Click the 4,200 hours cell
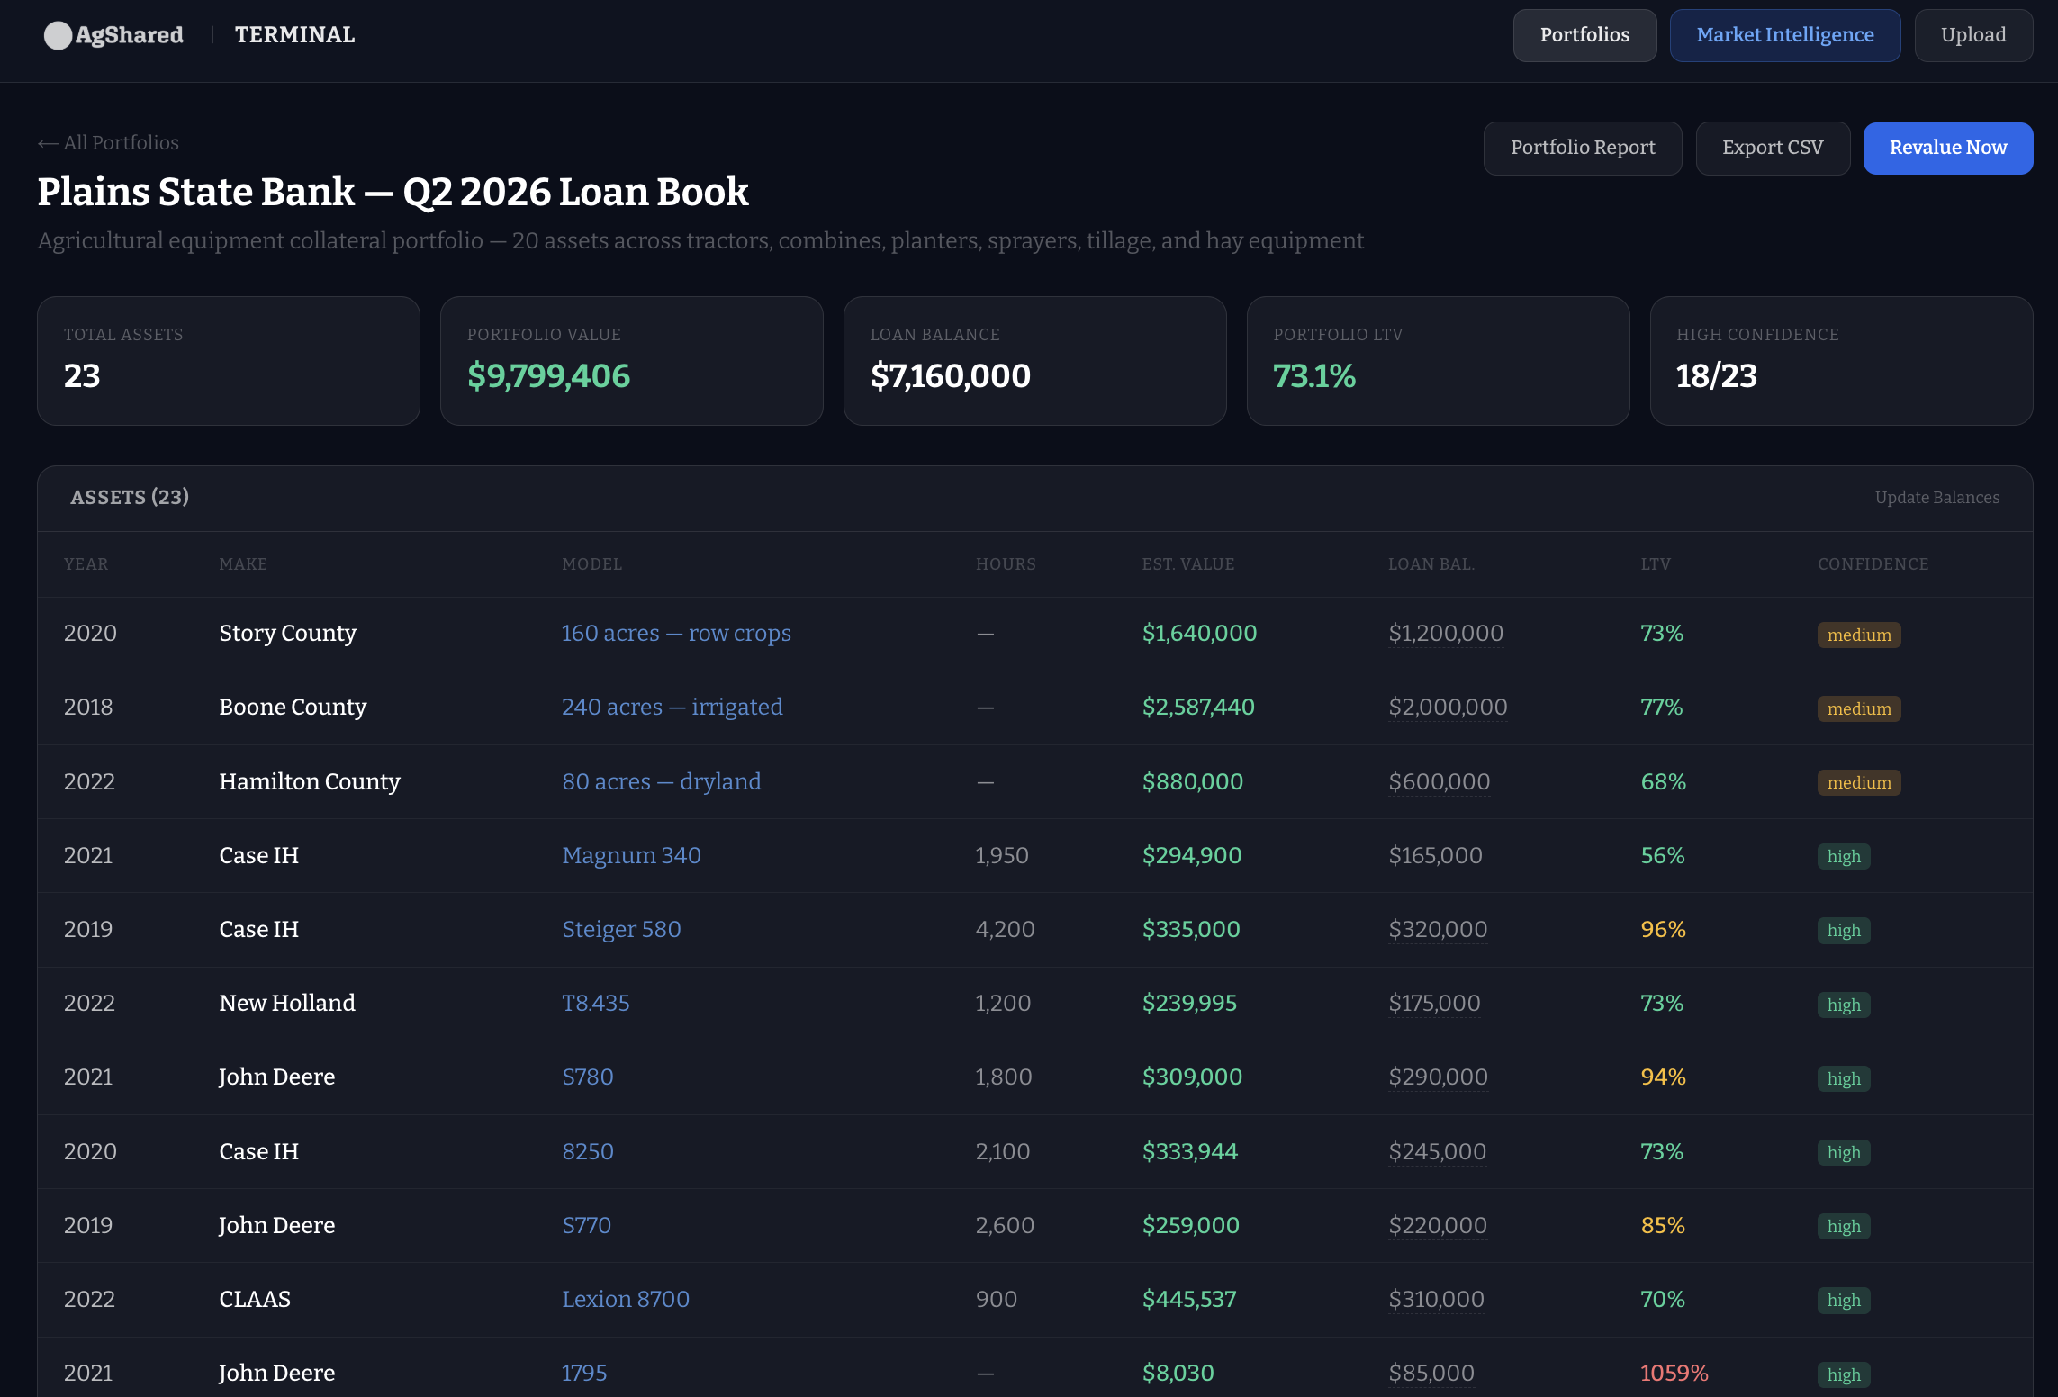Screen dimensions: 2058x1397 pyautogui.click(x=1005, y=929)
